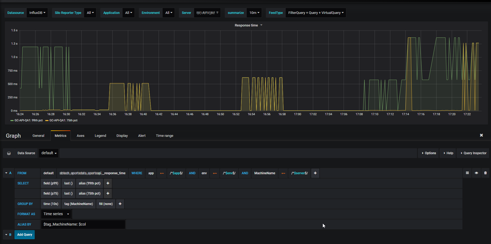The height and width of the screenshot is (244, 491).
Task: Open the Query Inspector
Action: (x=473, y=153)
